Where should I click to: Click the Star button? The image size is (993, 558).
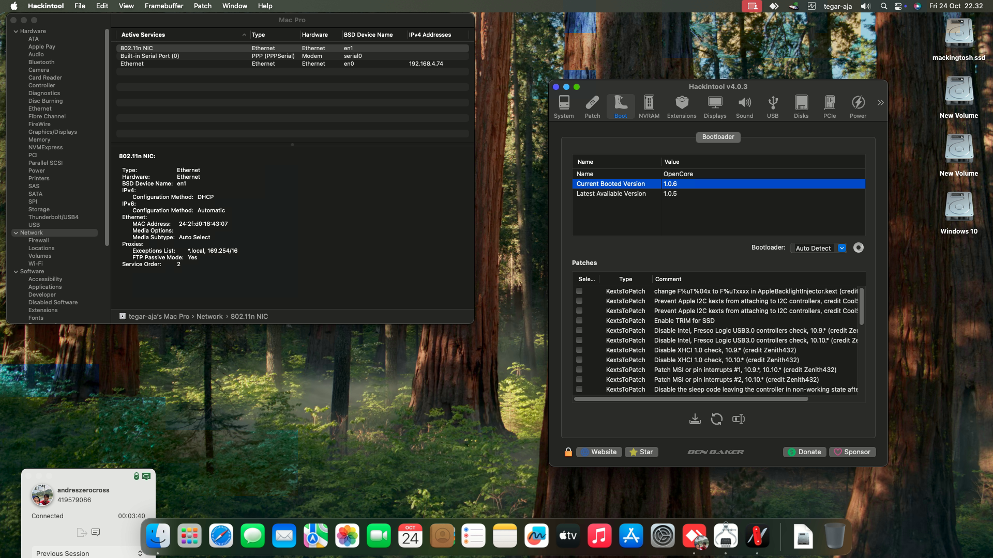coord(641,452)
